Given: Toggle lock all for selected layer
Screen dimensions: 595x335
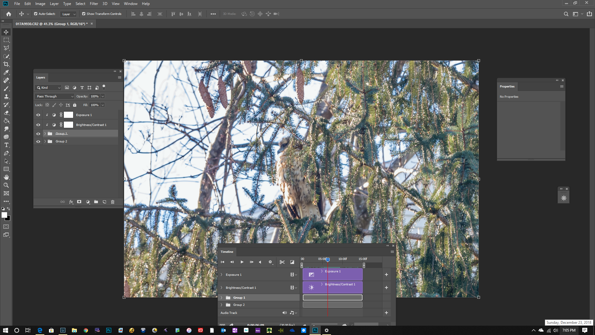Looking at the screenshot, I should (75, 105).
